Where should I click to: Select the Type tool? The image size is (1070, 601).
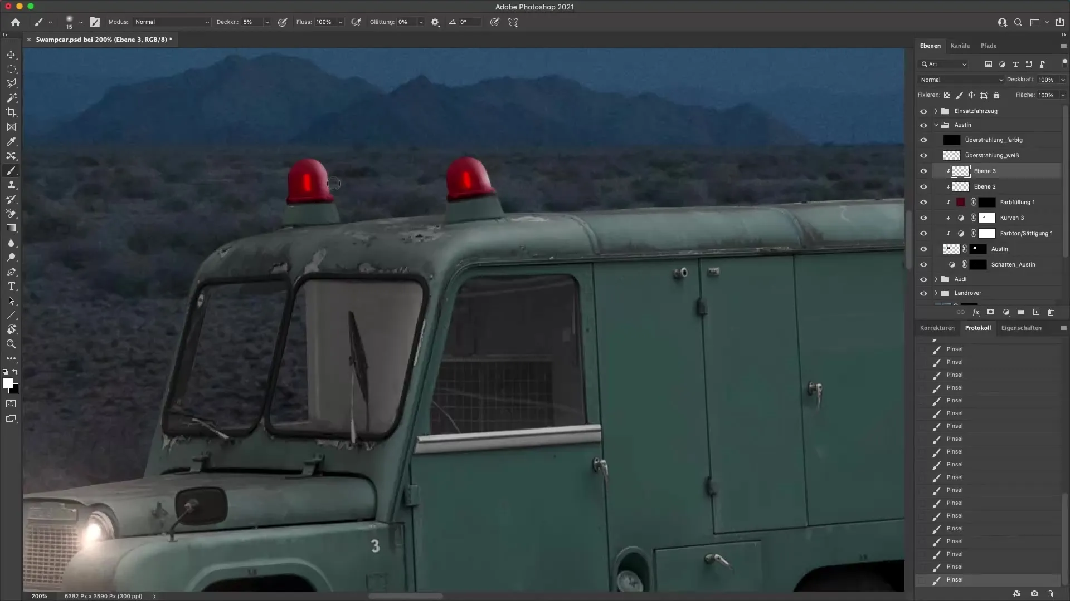tap(11, 286)
